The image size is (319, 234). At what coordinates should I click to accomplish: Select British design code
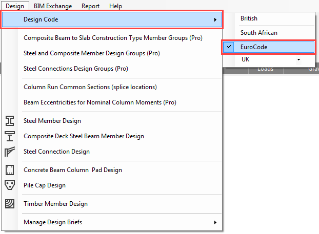click(x=249, y=18)
